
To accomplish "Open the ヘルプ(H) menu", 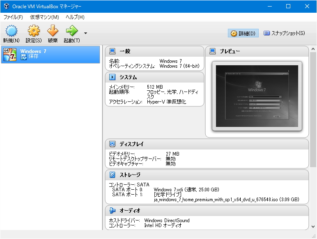I will click(75, 17).
